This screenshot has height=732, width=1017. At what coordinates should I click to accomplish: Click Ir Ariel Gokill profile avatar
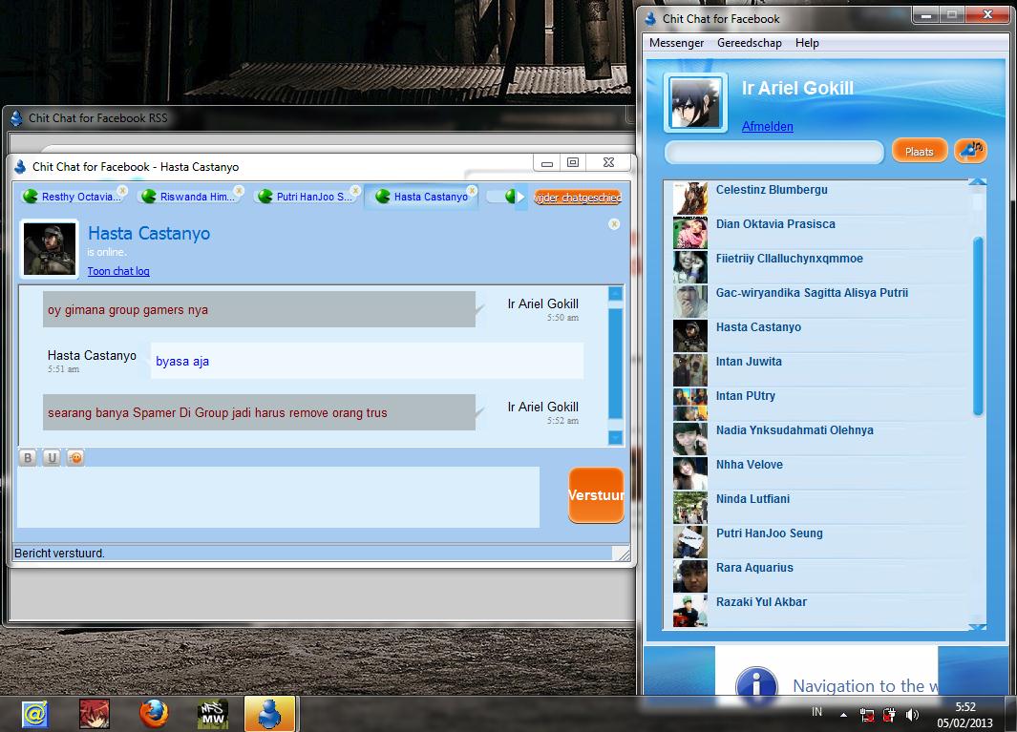[x=695, y=102]
